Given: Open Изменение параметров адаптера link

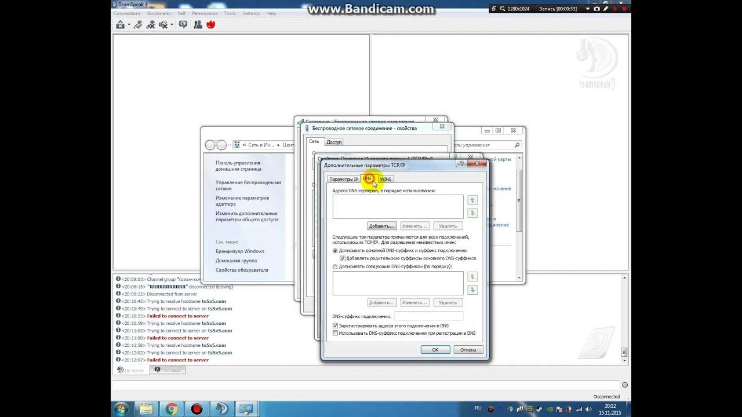Looking at the screenshot, I should [242, 201].
